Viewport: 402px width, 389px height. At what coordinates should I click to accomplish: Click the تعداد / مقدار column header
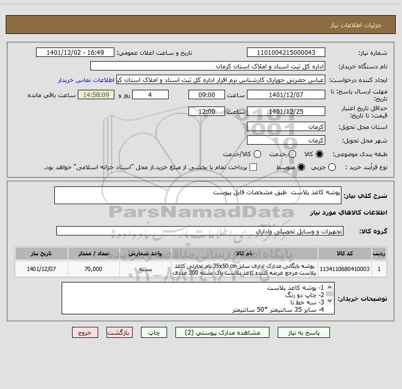(x=93, y=253)
